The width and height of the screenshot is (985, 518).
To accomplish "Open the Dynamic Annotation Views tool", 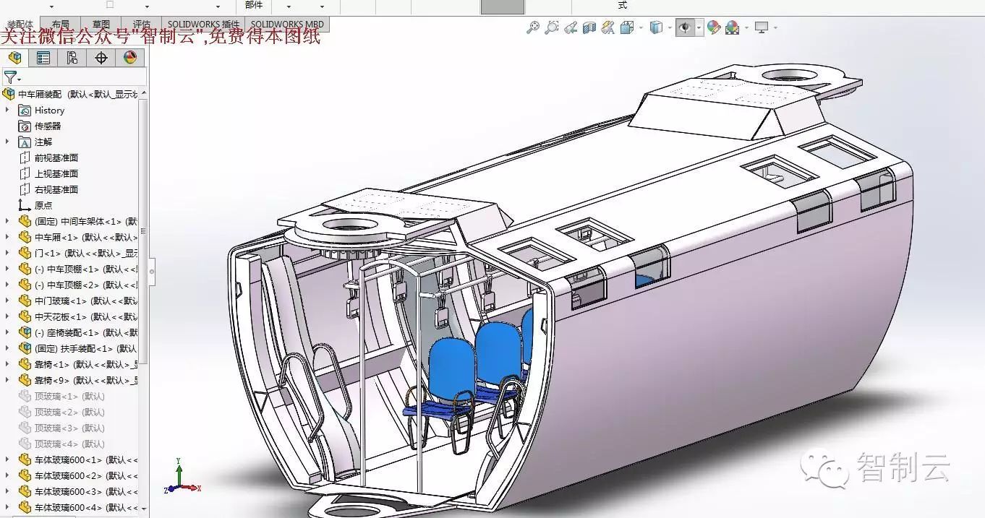I will pos(608,27).
